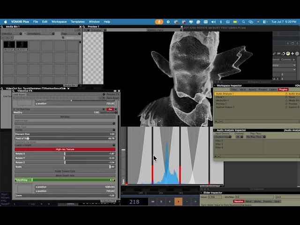Adjust the green Smoothing slider

pos(65,180)
